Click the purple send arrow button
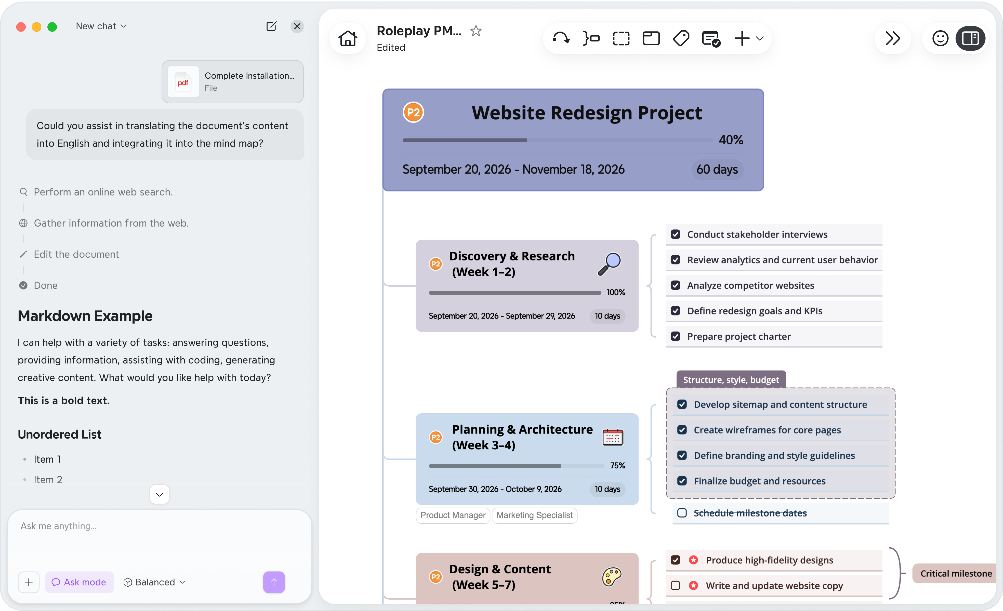The image size is (1003, 611). tap(273, 582)
